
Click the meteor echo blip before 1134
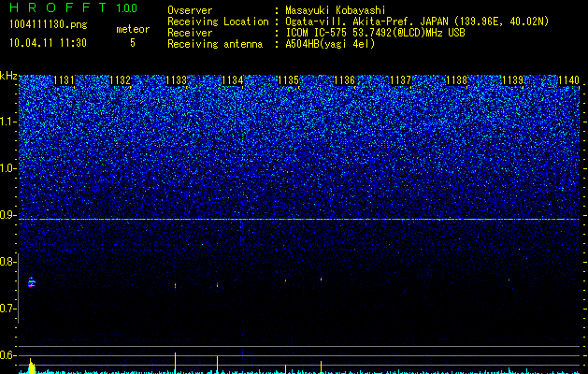(217, 285)
